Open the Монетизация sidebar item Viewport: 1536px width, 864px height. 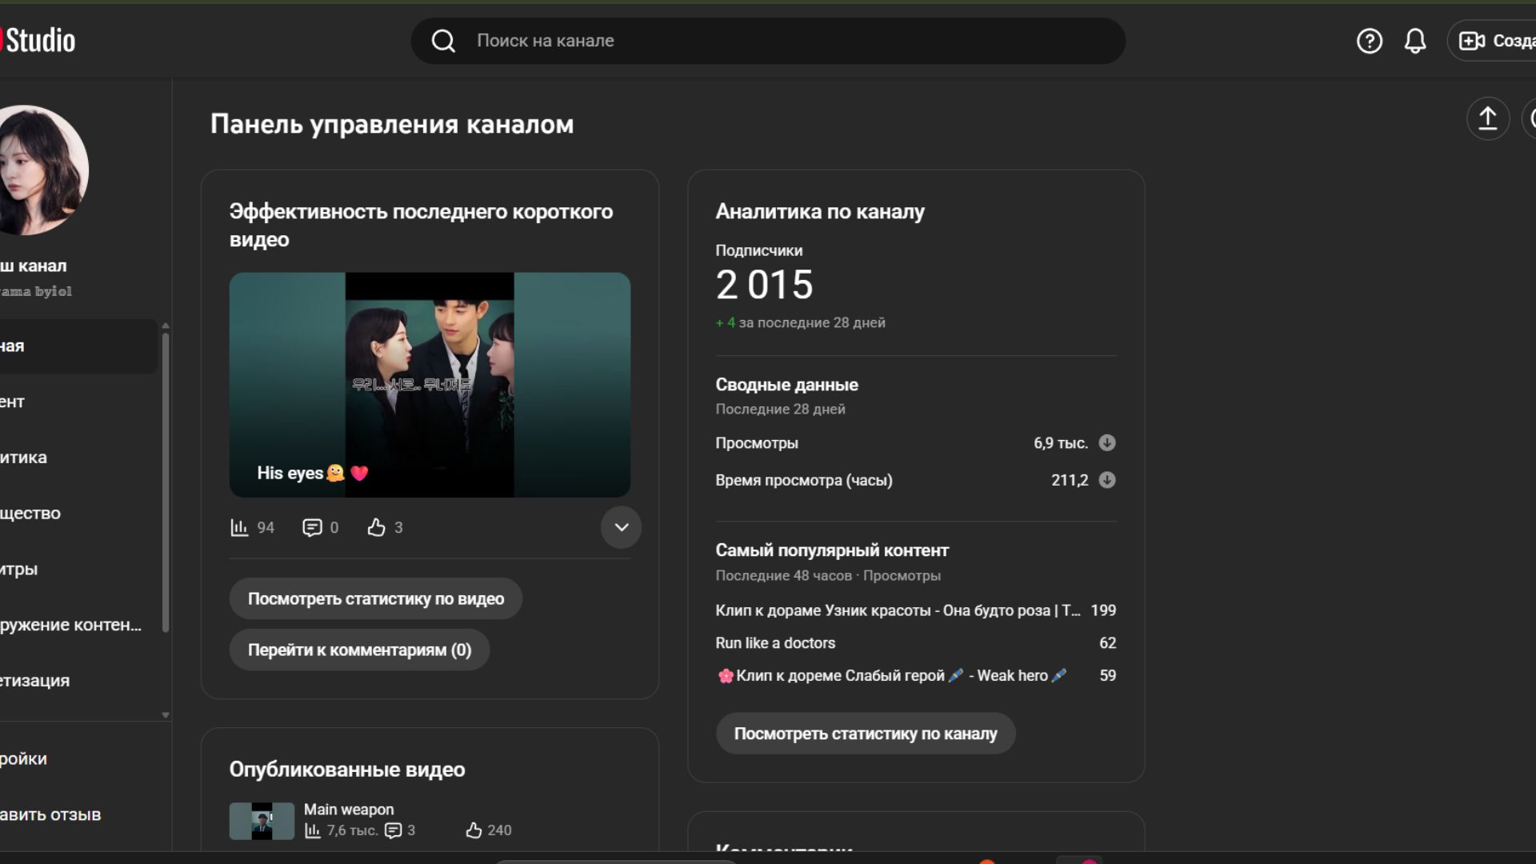pyautogui.click(x=36, y=680)
